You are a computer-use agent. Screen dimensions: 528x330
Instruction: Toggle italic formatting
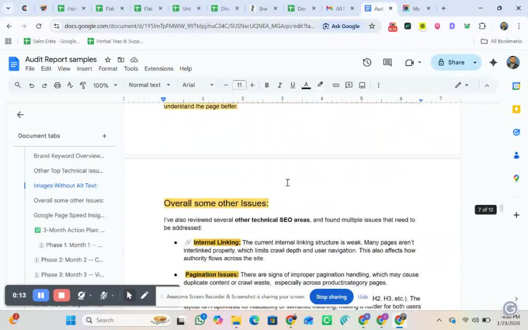click(279, 85)
